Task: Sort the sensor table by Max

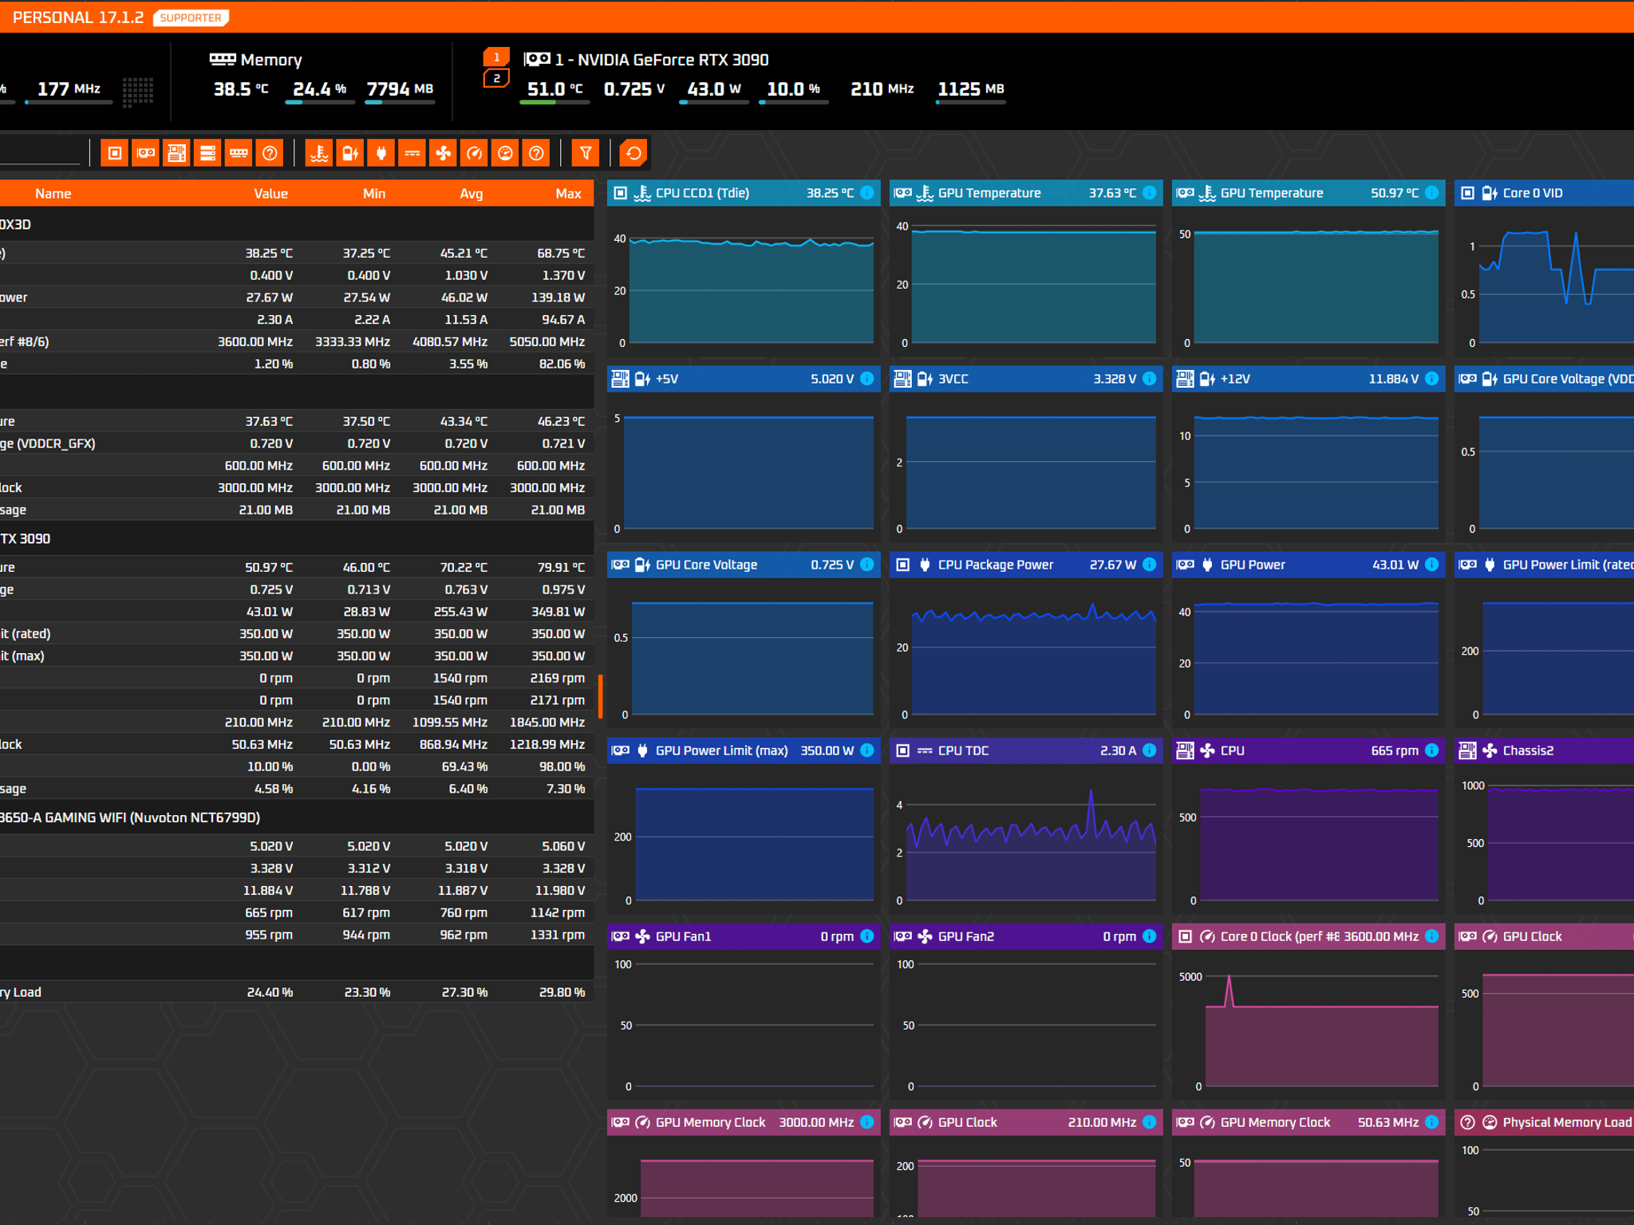Action: pos(569,194)
